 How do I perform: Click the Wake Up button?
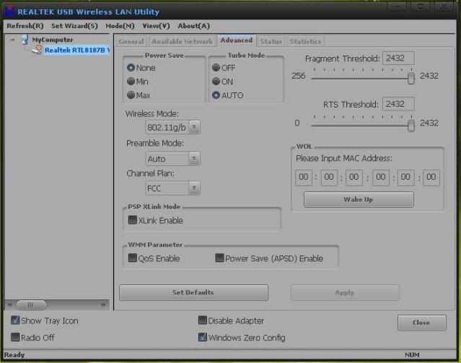click(359, 199)
